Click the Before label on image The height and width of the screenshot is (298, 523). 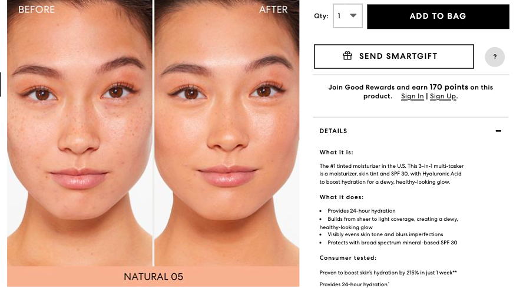point(37,9)
